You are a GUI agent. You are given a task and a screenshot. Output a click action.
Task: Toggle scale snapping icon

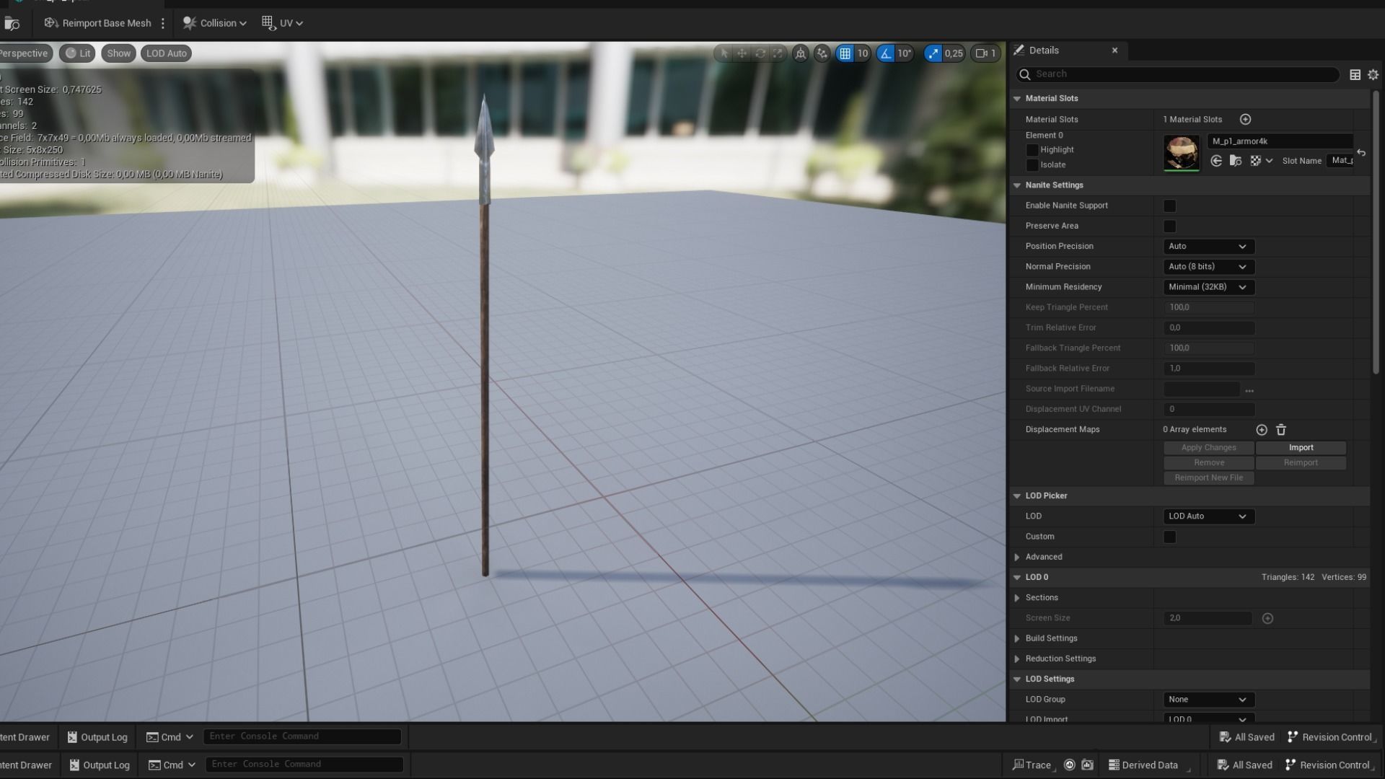tap(933, 53)
